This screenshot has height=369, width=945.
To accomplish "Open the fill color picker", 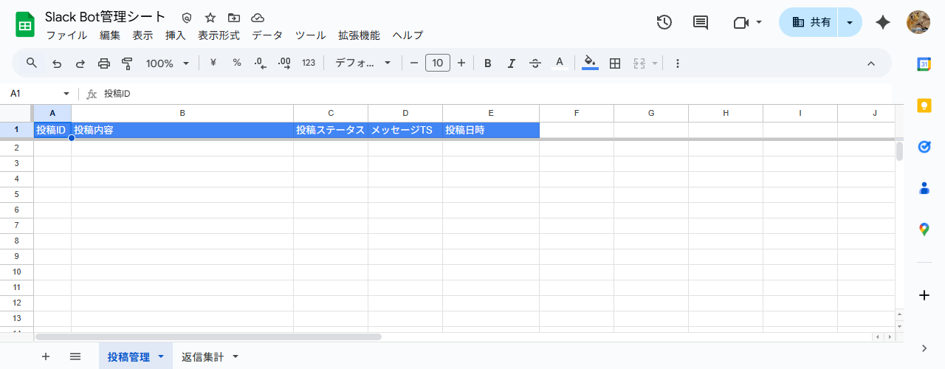I will point(590,63).
